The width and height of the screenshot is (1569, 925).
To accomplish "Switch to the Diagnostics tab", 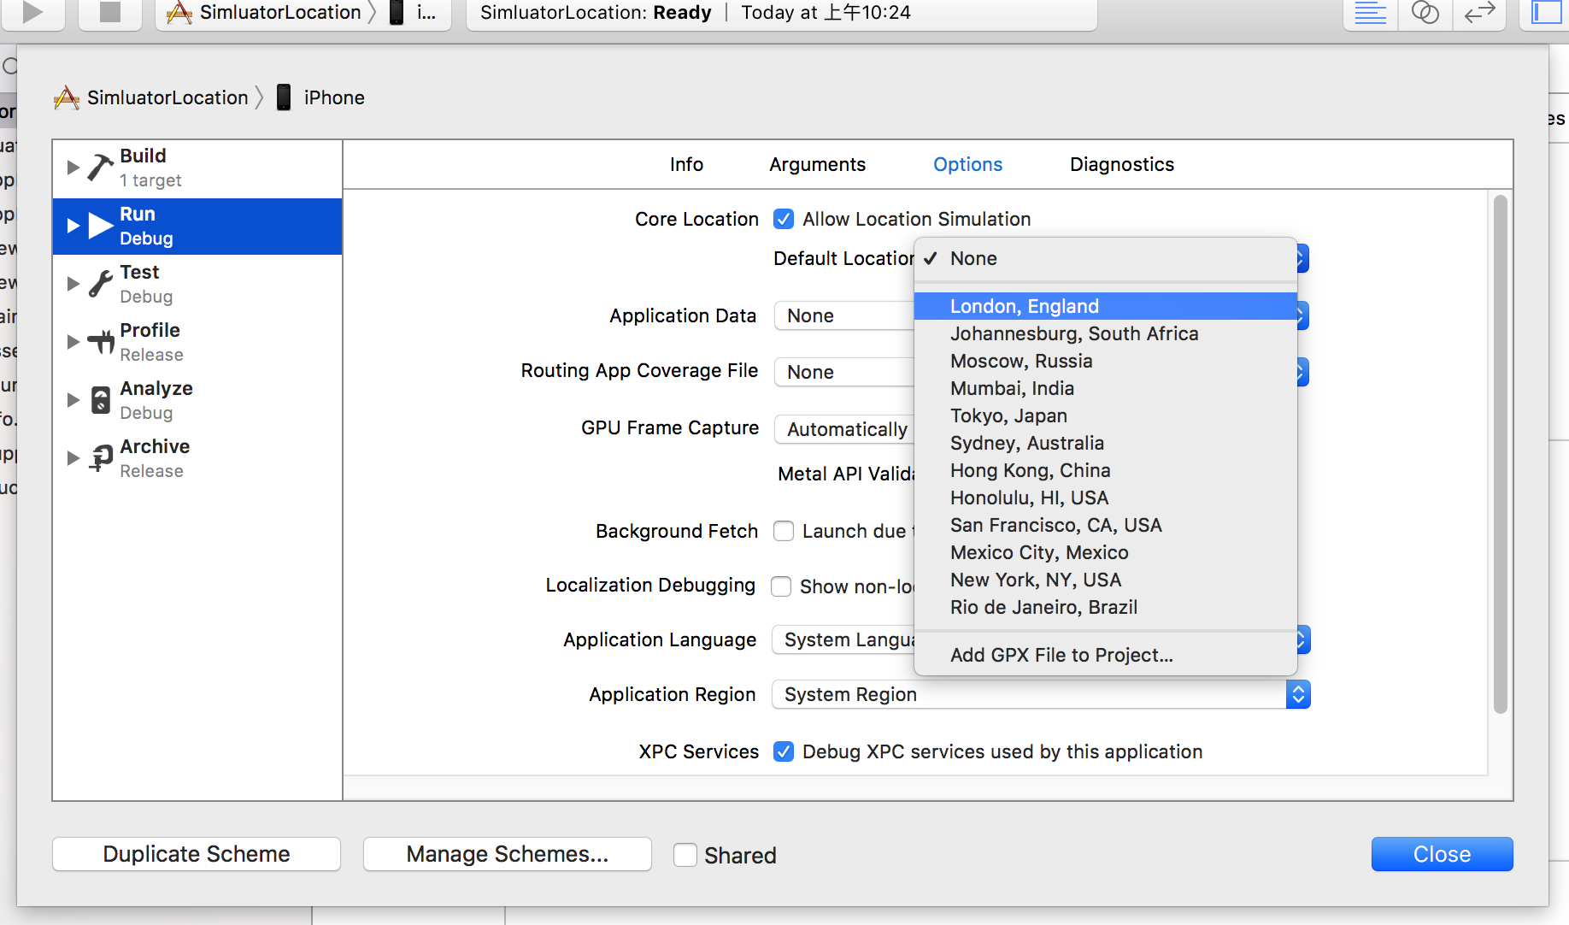I will point(1121,164).
